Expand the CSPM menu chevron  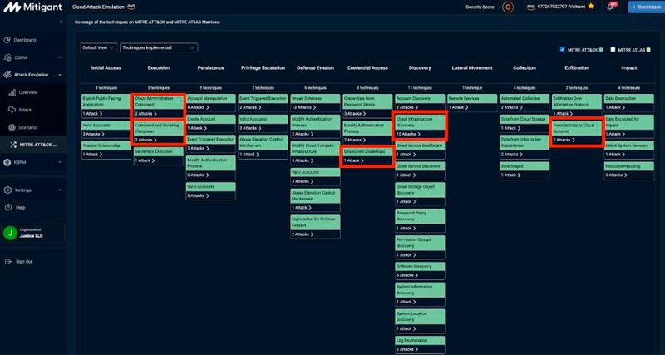(60, 57)
